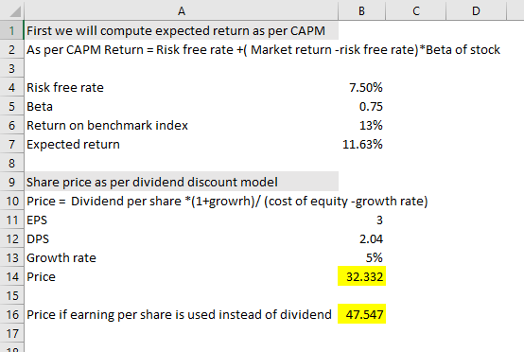Click the 'Risk free rate' label cell

[181, 88]
